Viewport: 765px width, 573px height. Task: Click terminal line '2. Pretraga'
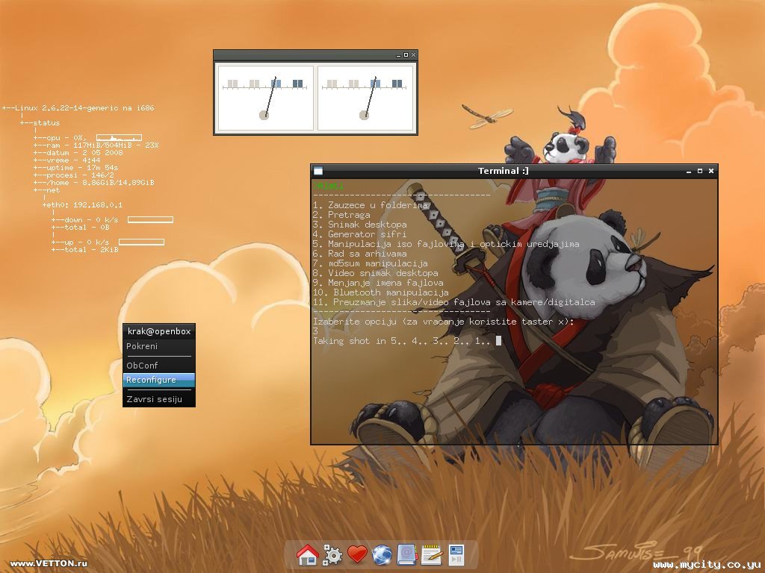341,215
